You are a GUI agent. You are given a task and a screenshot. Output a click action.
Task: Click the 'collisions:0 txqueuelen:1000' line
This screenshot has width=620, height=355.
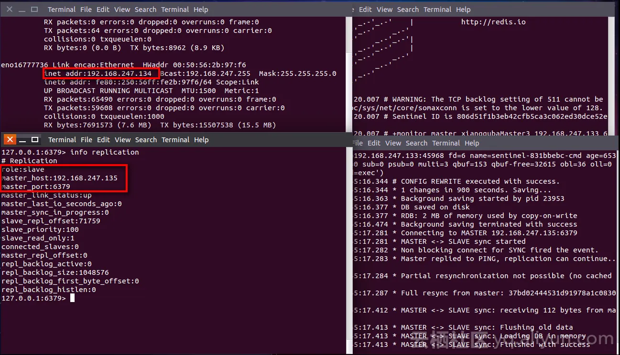coord(104,116)
